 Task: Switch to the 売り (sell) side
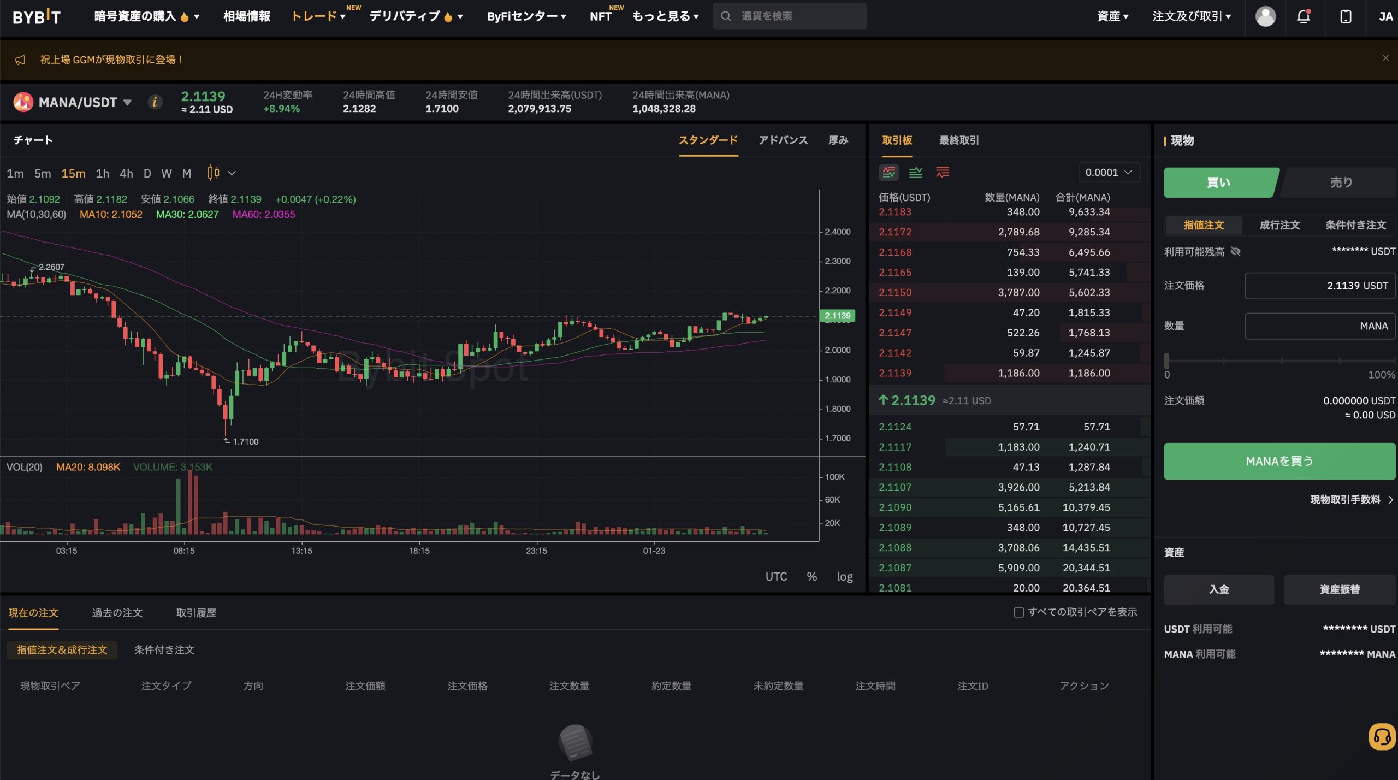coord(1341,182)
